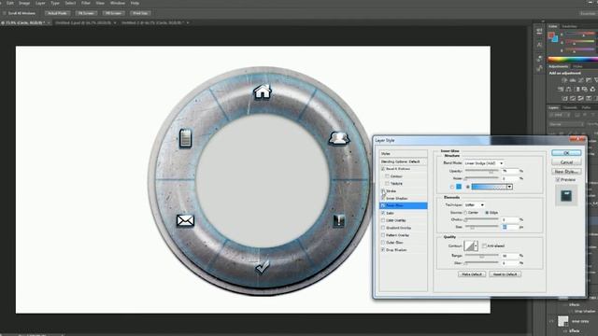Add a Black & White adjustment icon
Screen dimensions: 598x336
577,90
